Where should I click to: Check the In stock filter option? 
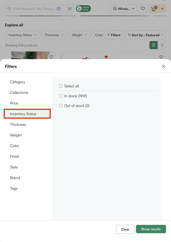[60, 96]
